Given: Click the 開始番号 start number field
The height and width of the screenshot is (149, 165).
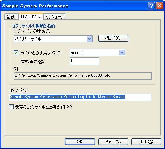Looking at the screenshot, I should tap(84, 61).
